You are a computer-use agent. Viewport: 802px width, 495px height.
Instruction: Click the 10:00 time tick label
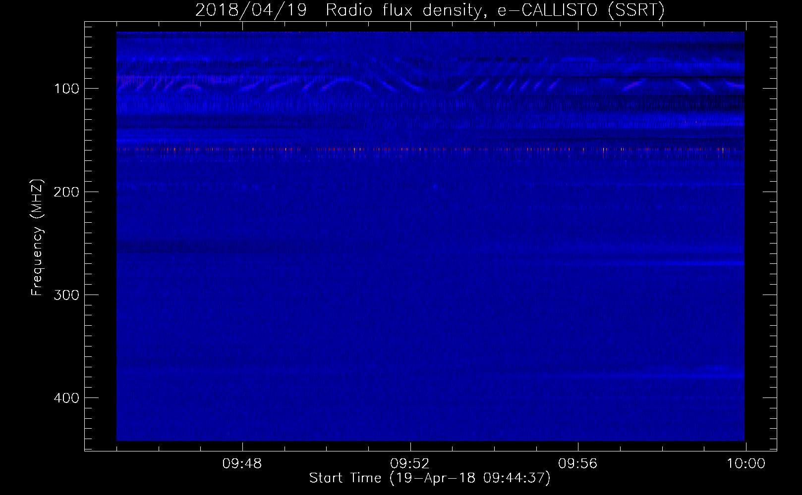pyautogui.click(x=746, y=464)
